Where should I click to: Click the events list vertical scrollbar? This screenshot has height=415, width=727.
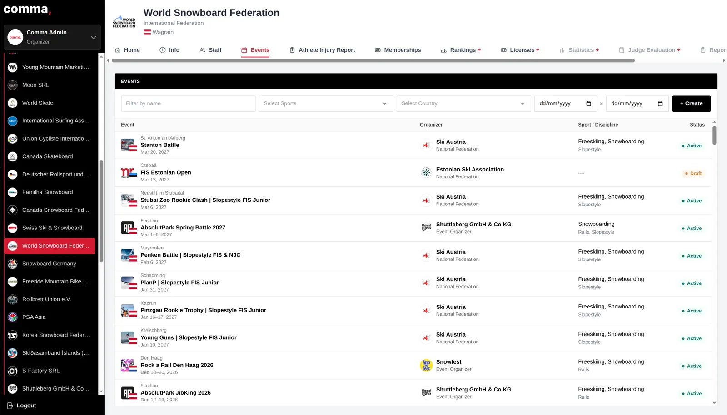pyautogui.click(x=714, y=135)
